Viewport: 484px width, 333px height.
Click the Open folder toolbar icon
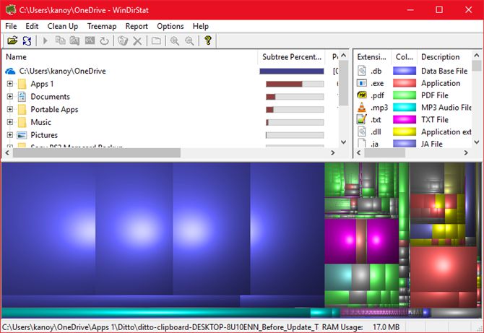[12, 41]
